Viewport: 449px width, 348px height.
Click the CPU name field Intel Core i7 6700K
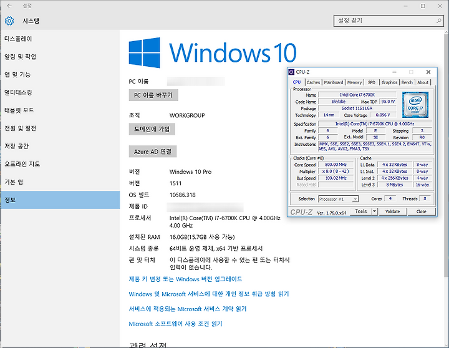357,95
